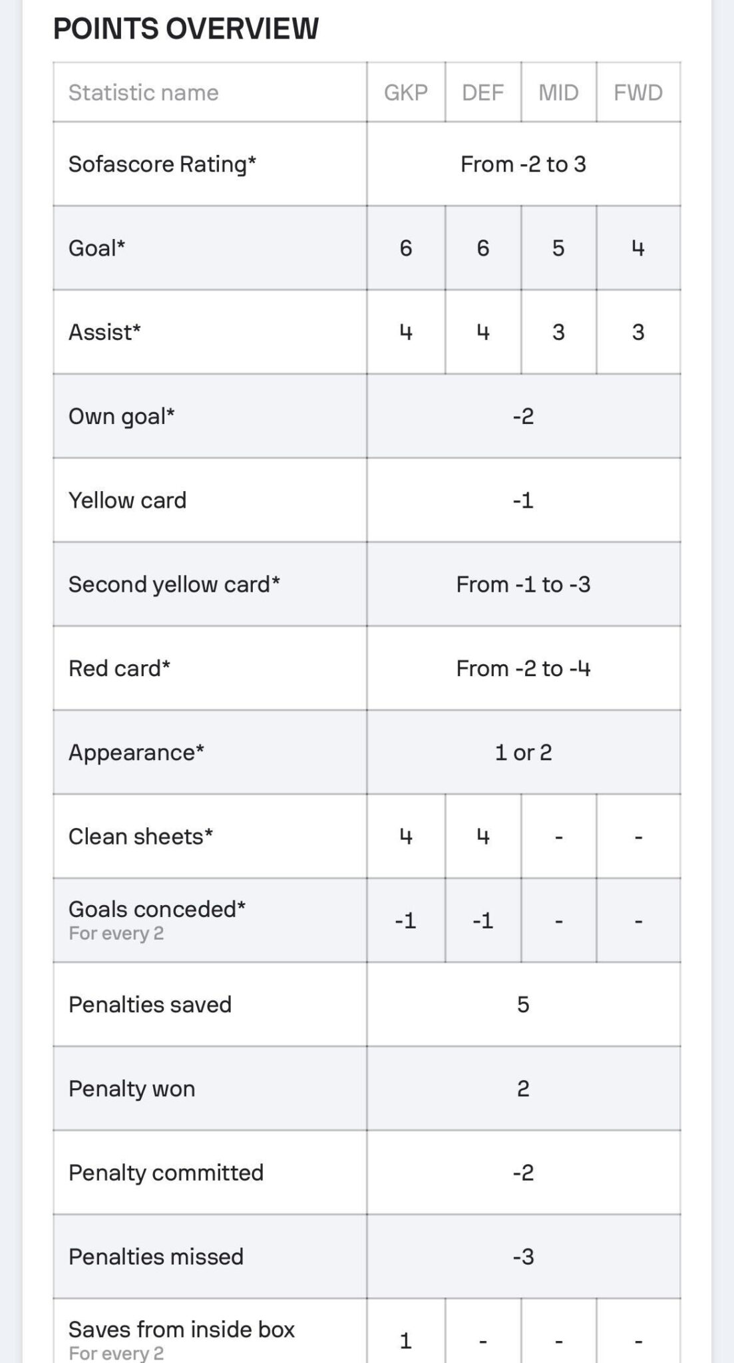
Task: Click the Penalties saved row label
Action: [150, 1004]
